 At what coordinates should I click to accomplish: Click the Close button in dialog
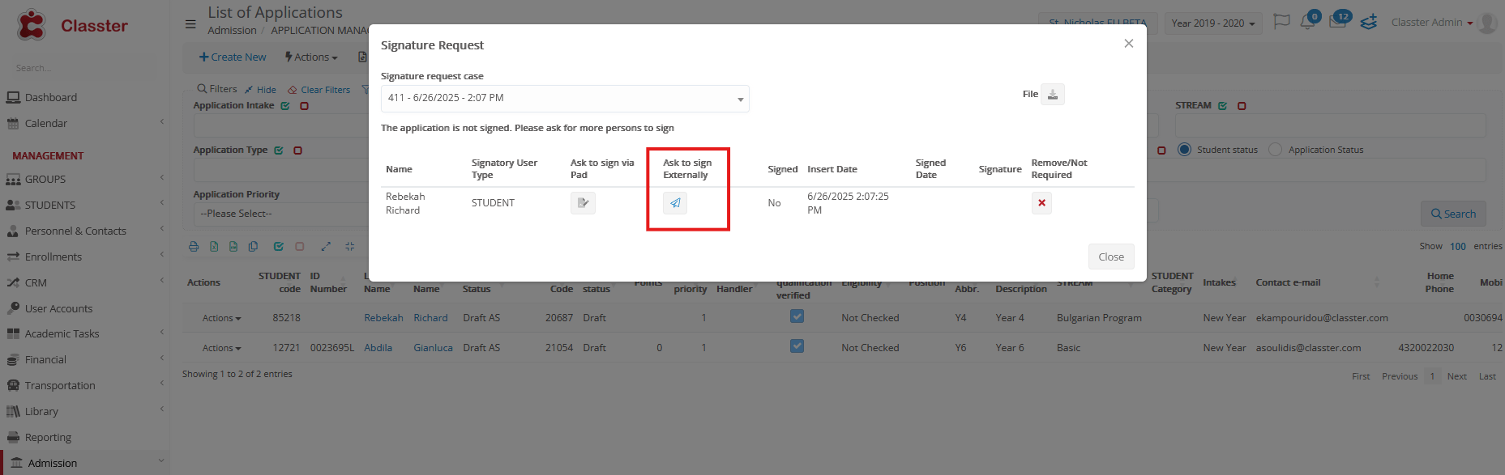pyautogui.click(x=1110, y=257)
